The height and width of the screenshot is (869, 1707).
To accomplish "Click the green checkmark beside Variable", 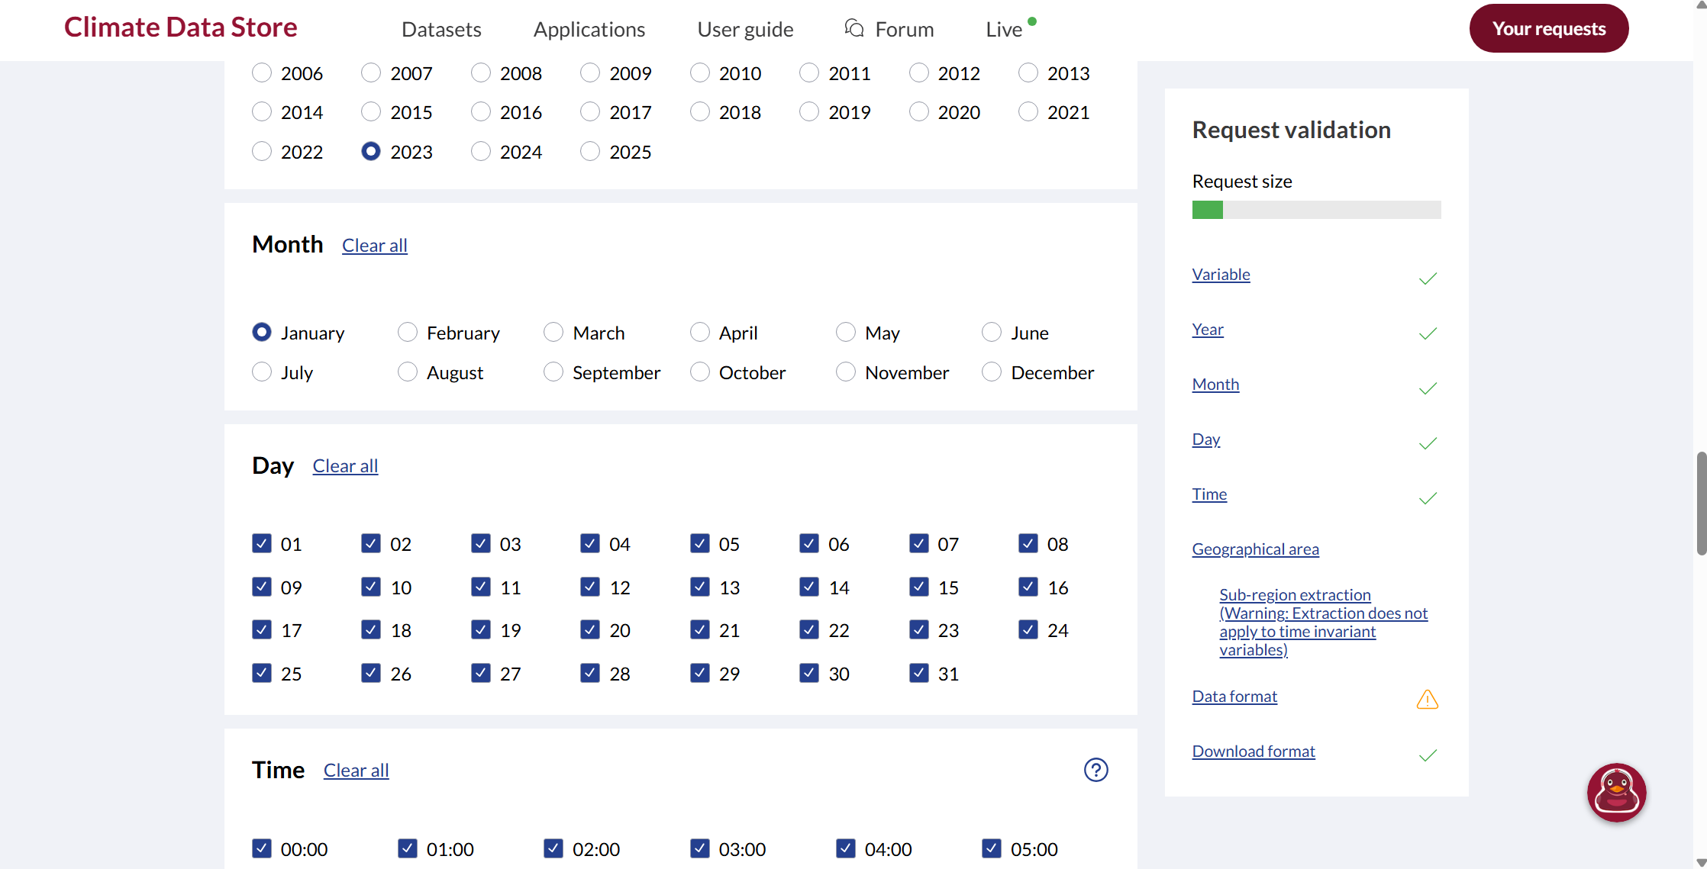I will 1428,278.
